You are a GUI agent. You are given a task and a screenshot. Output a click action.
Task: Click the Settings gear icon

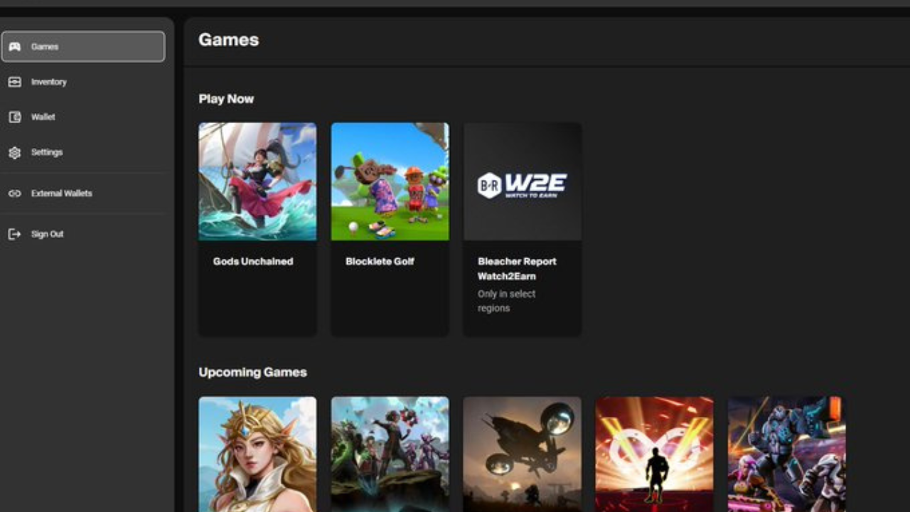coord(14,152)
